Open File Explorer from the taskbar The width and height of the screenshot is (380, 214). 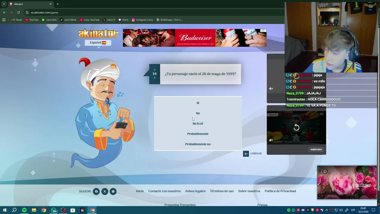tap(34, 210)
